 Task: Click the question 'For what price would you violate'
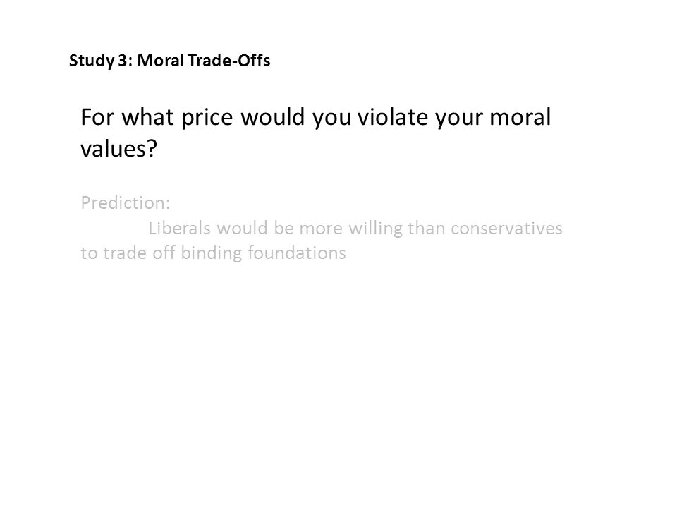(x=255, y=117)
